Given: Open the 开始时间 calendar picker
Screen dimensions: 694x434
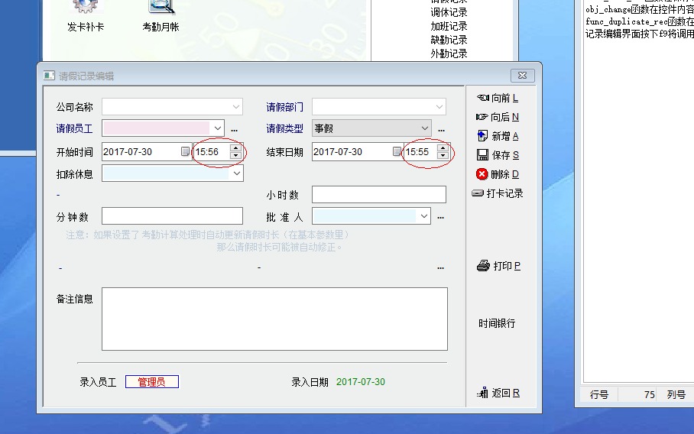Looking at the screenshot, I should (186, 152).
